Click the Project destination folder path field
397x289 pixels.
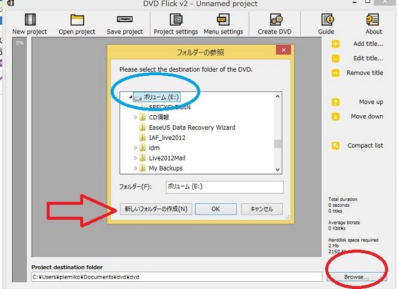click(x=177, y=277)
